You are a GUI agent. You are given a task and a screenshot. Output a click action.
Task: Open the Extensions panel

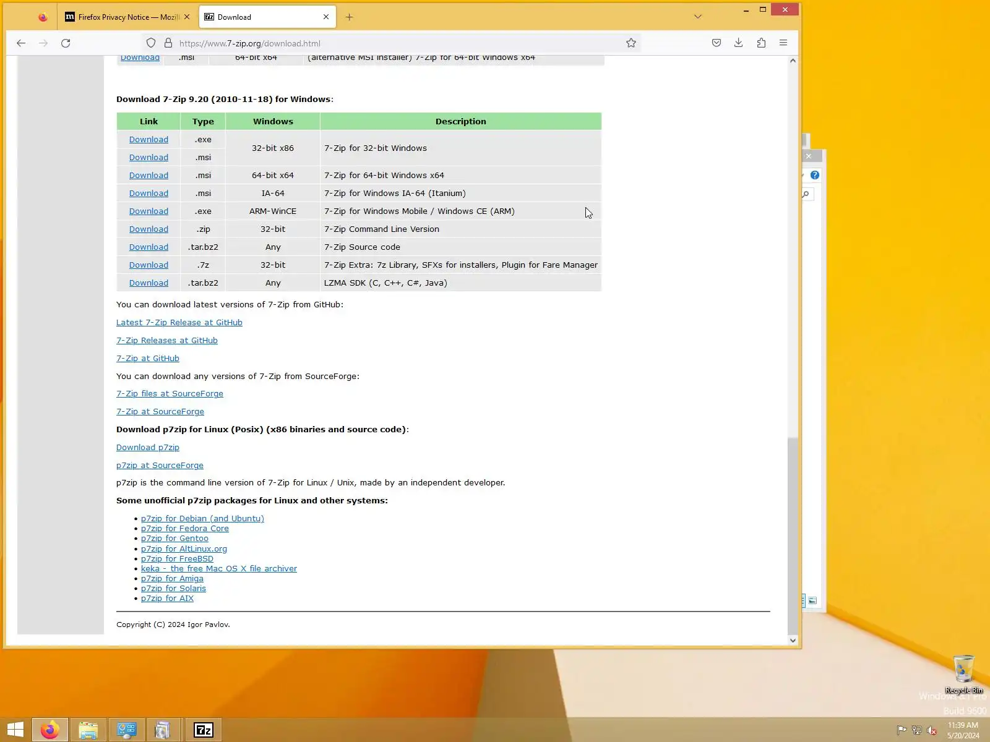pyautogui.click(x=761, y=43)
